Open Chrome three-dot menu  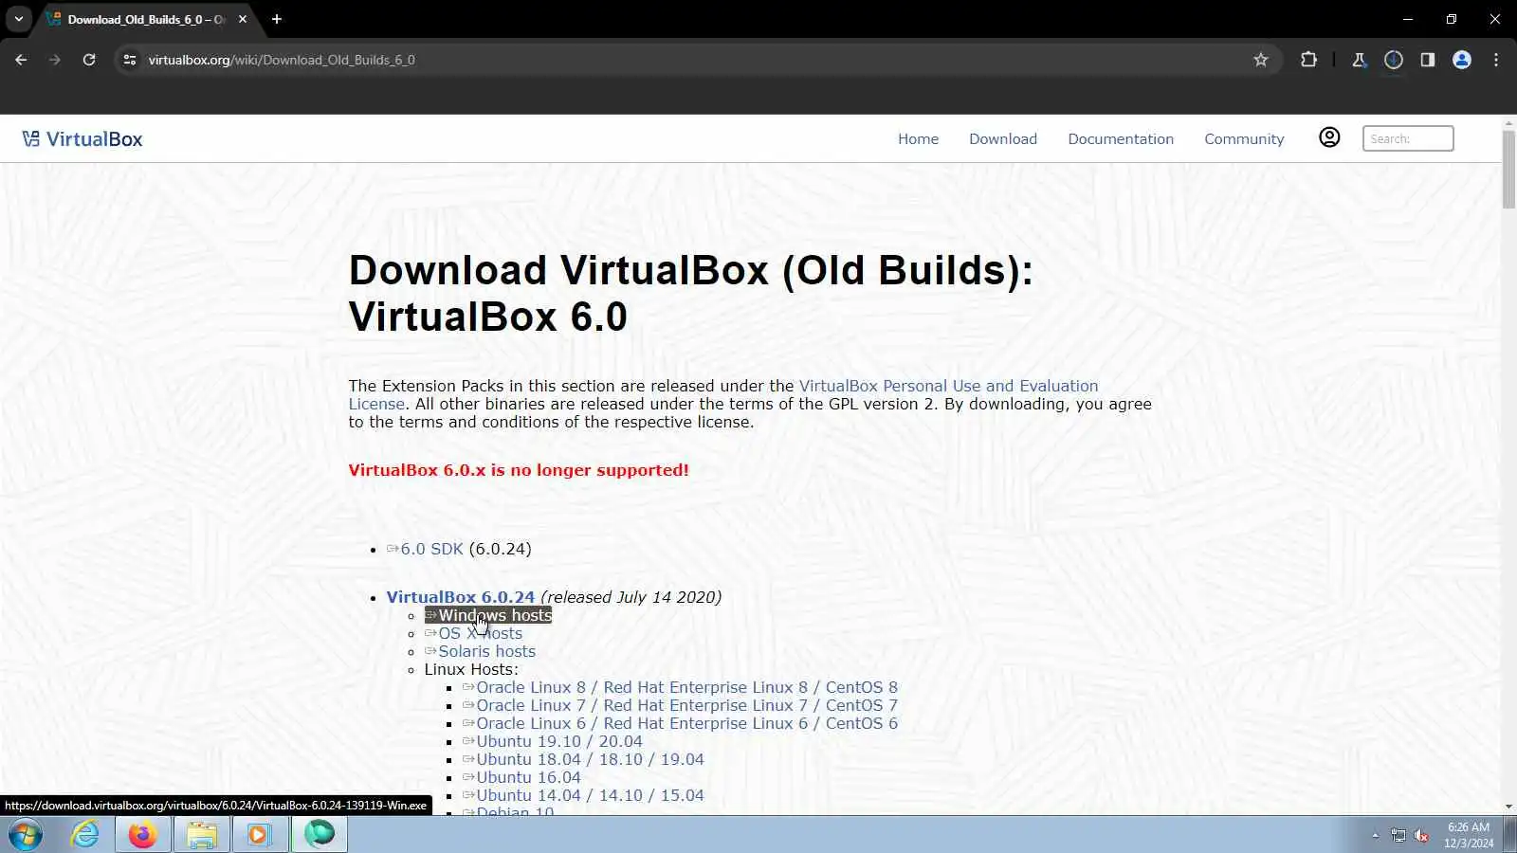click(1496, 60)
